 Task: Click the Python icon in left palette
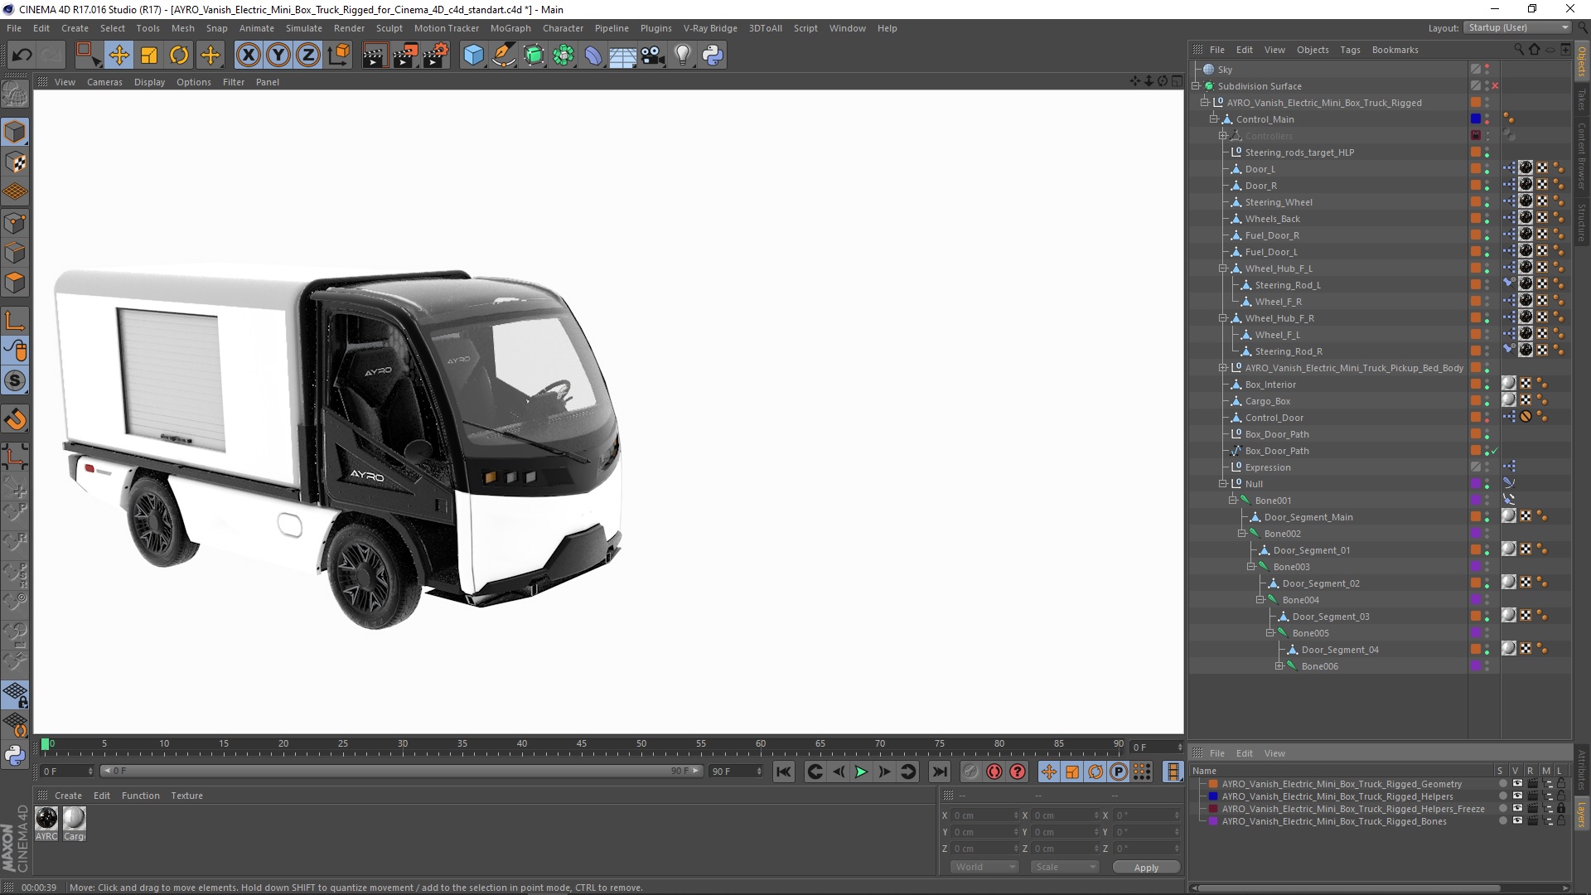tap(15, 755)
